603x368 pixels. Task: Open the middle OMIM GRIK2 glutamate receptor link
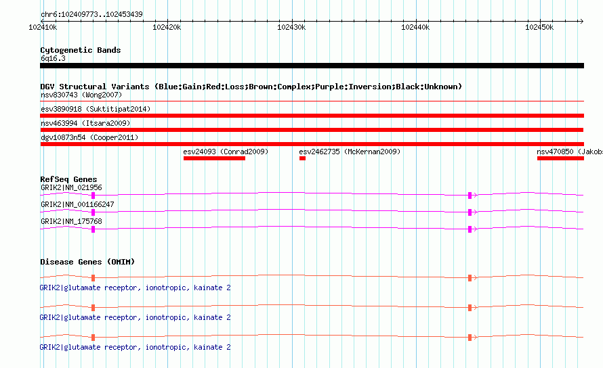coord(135,317)
